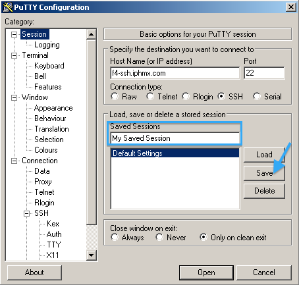299x285 pixels.
Task: Click the category tree scrollbar thumb
Action: [91, 132]
